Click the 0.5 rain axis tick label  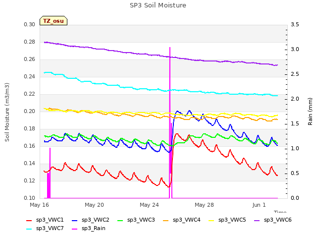point(295,173)
